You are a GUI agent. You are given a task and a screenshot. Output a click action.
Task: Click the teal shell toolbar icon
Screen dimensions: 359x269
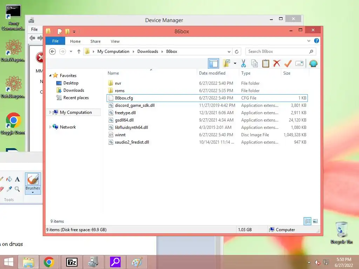click(x=313, y=63)
